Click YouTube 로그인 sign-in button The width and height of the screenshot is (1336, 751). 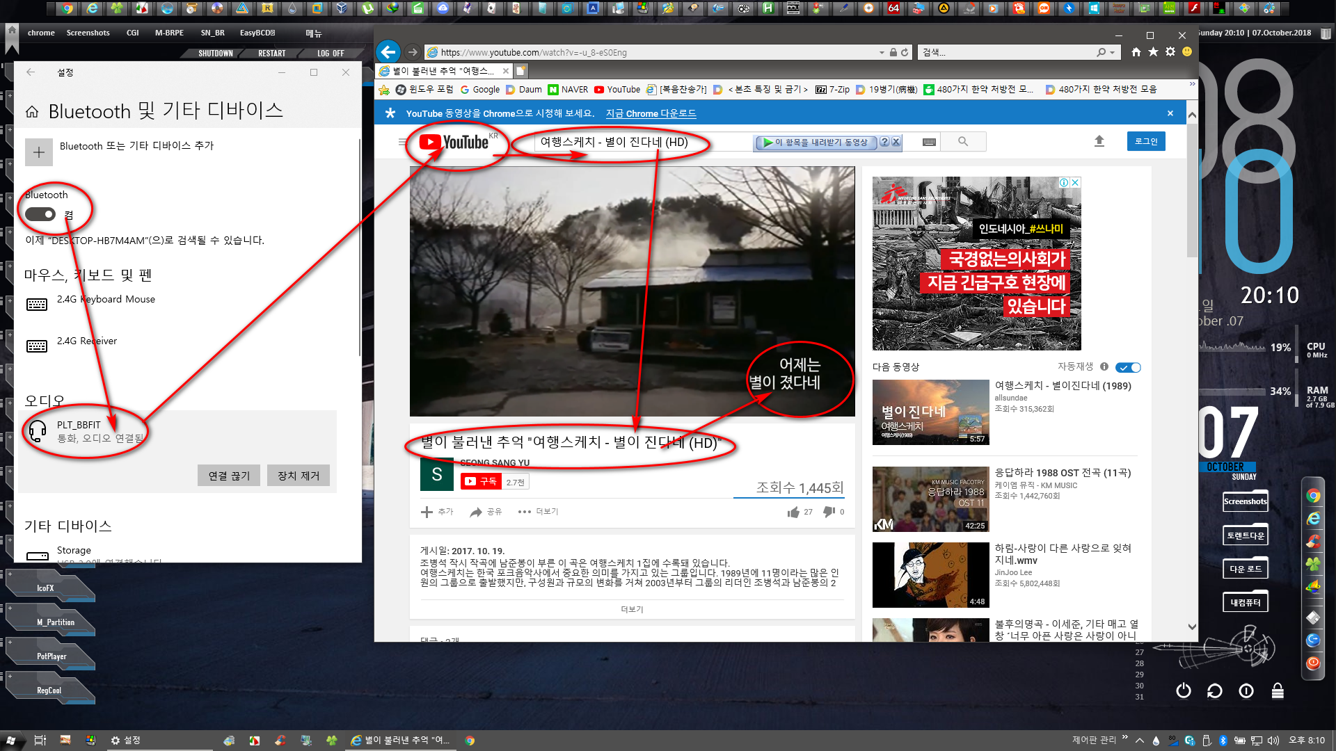[x=1146, y=141]
